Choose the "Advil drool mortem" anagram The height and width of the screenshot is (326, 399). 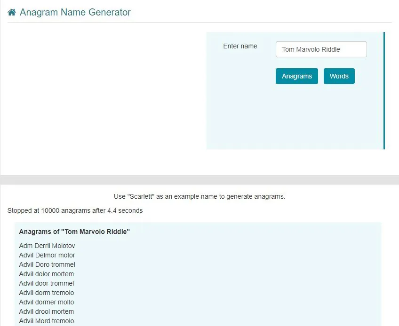pos(47,311)
